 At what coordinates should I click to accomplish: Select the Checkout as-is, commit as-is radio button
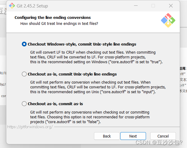coord(24,104)
